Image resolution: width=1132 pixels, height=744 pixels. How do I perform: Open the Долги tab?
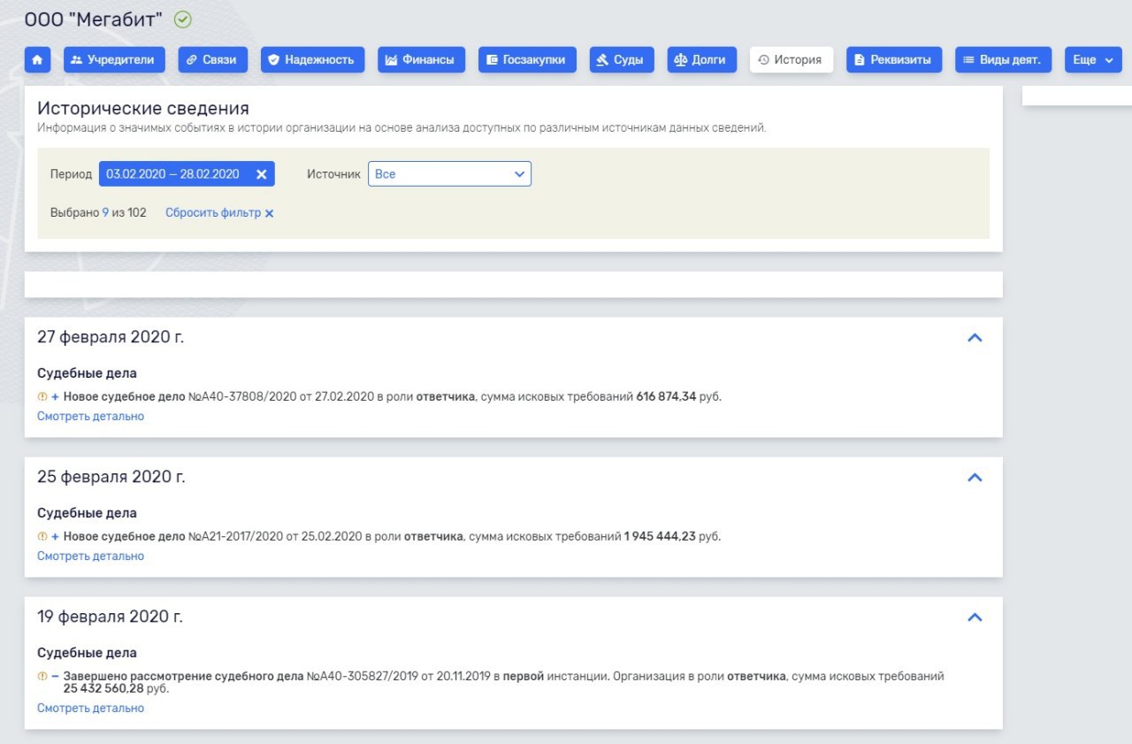[701, 59]
